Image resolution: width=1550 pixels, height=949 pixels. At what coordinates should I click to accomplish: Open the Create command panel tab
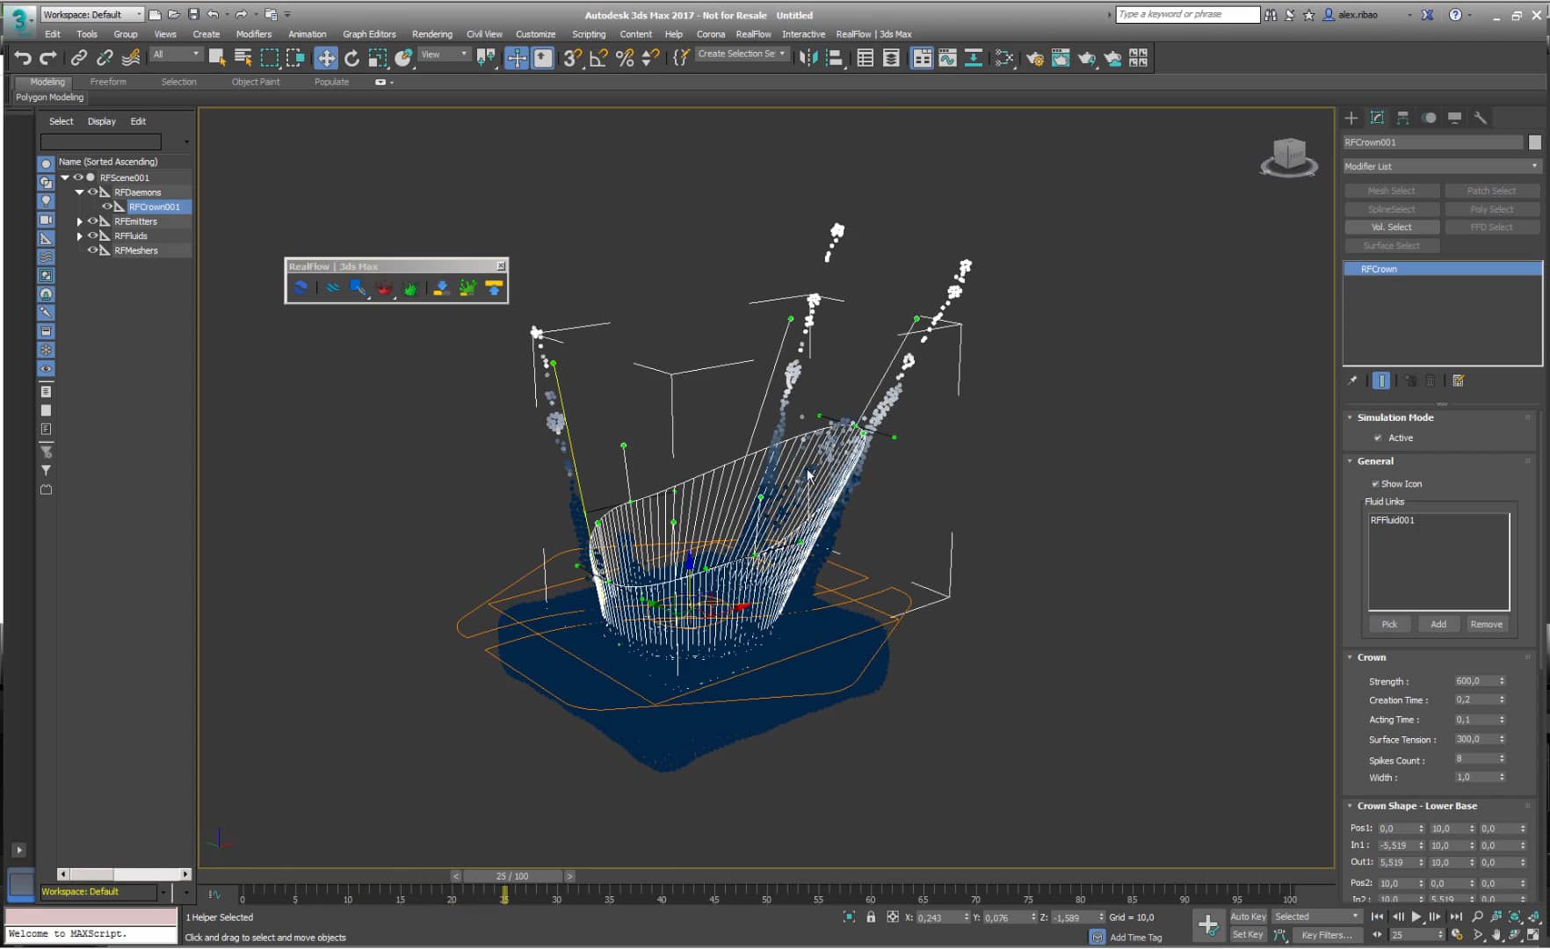point(1351,118)
